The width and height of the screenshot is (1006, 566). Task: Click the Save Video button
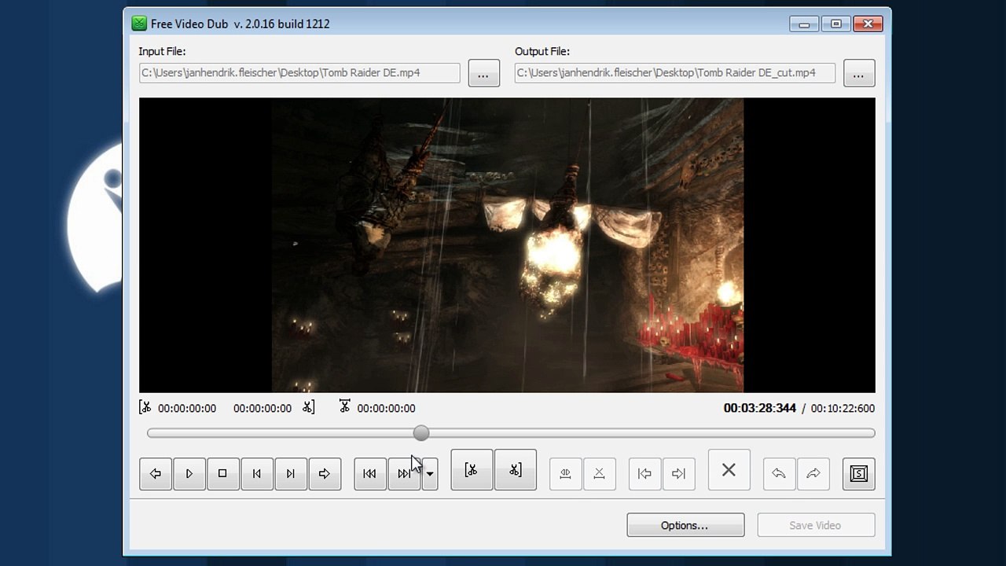[x=816, y=525]
